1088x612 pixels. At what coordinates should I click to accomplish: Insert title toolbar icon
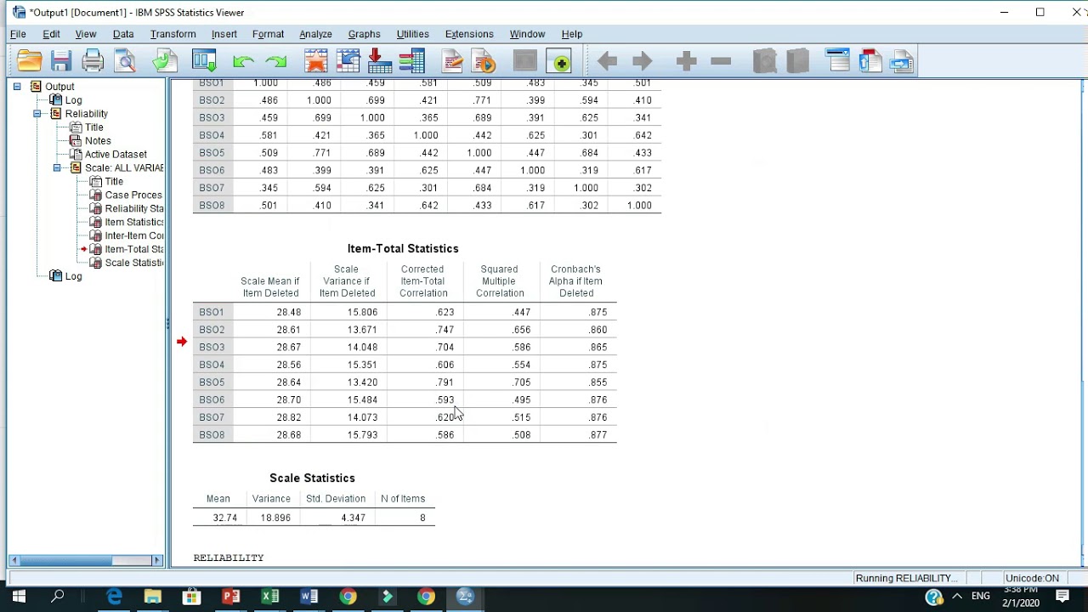coord(870,61)
